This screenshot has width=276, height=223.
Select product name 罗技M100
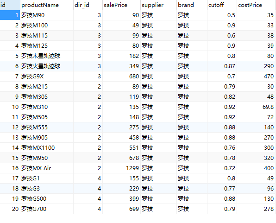pos(34,25)
